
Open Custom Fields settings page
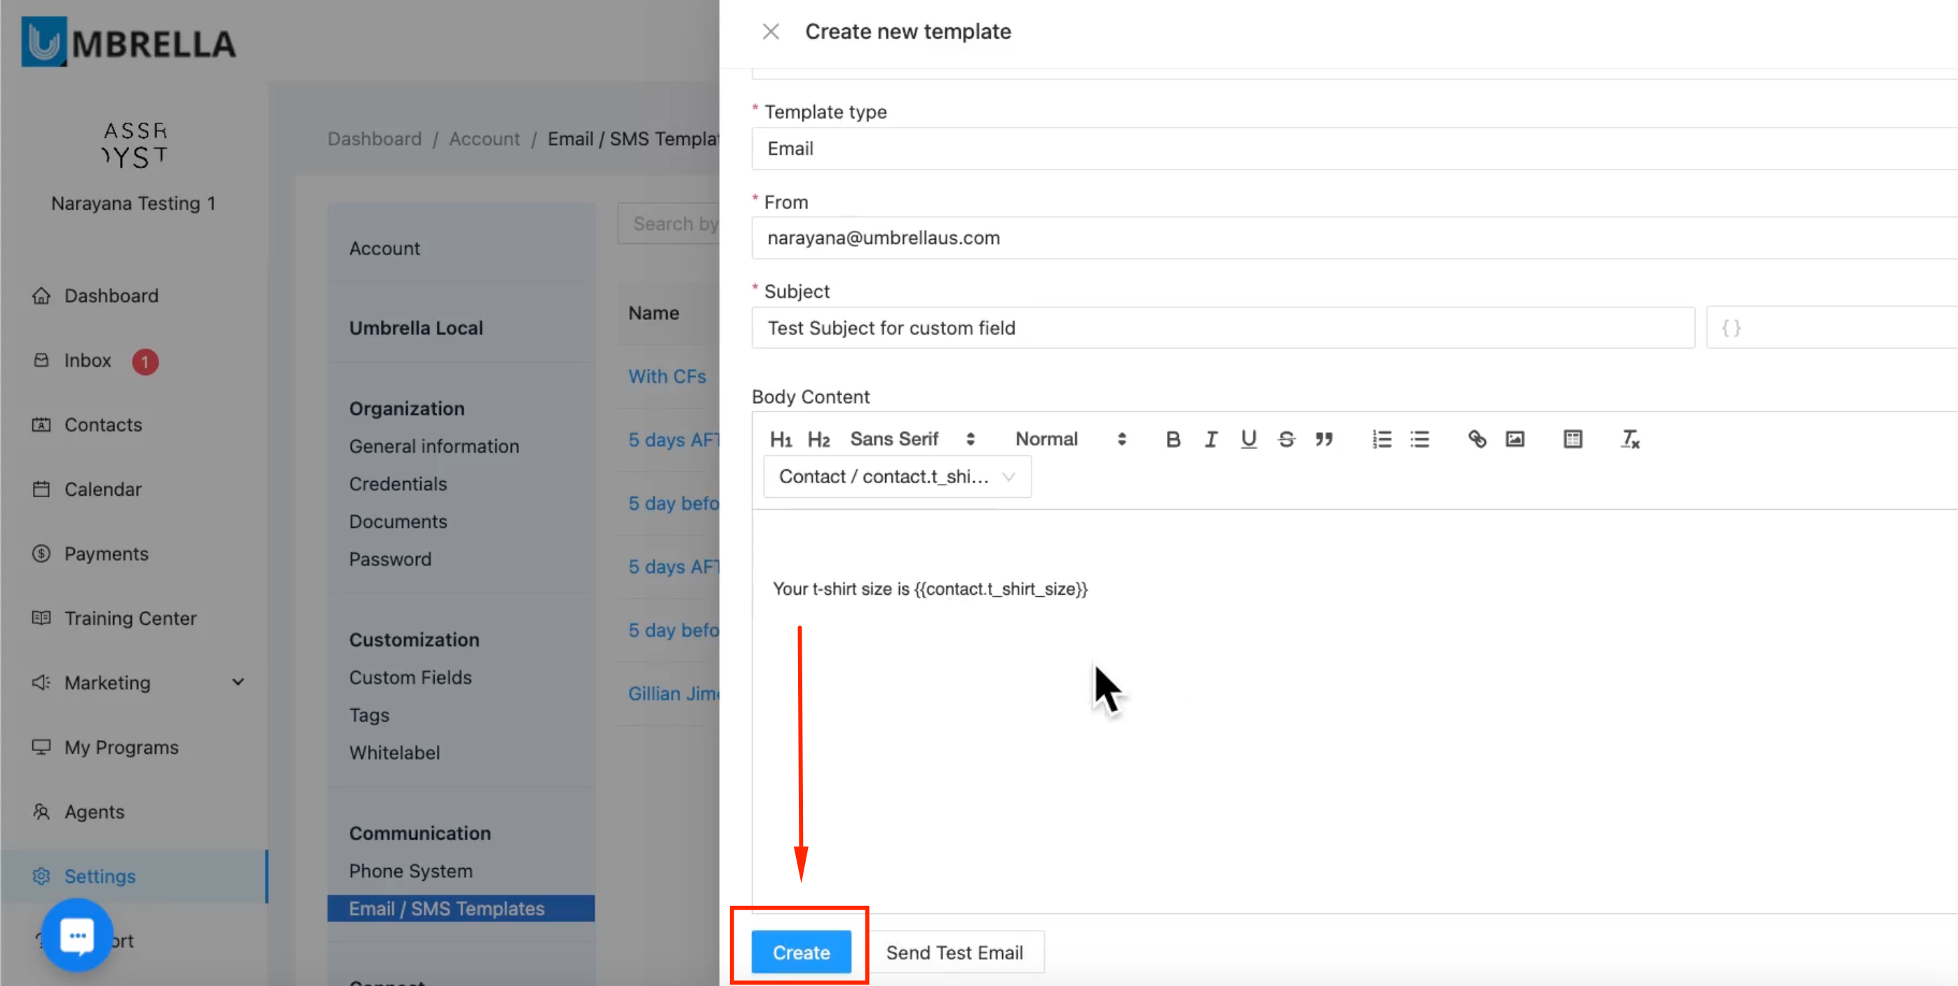click(410, 677)
